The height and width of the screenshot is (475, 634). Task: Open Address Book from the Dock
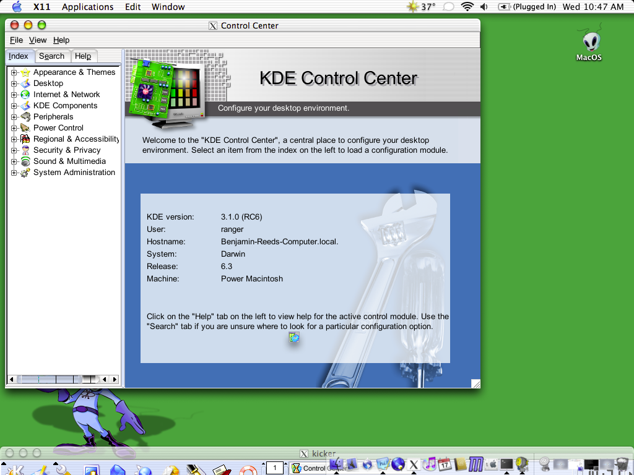[x=460, y=464]
